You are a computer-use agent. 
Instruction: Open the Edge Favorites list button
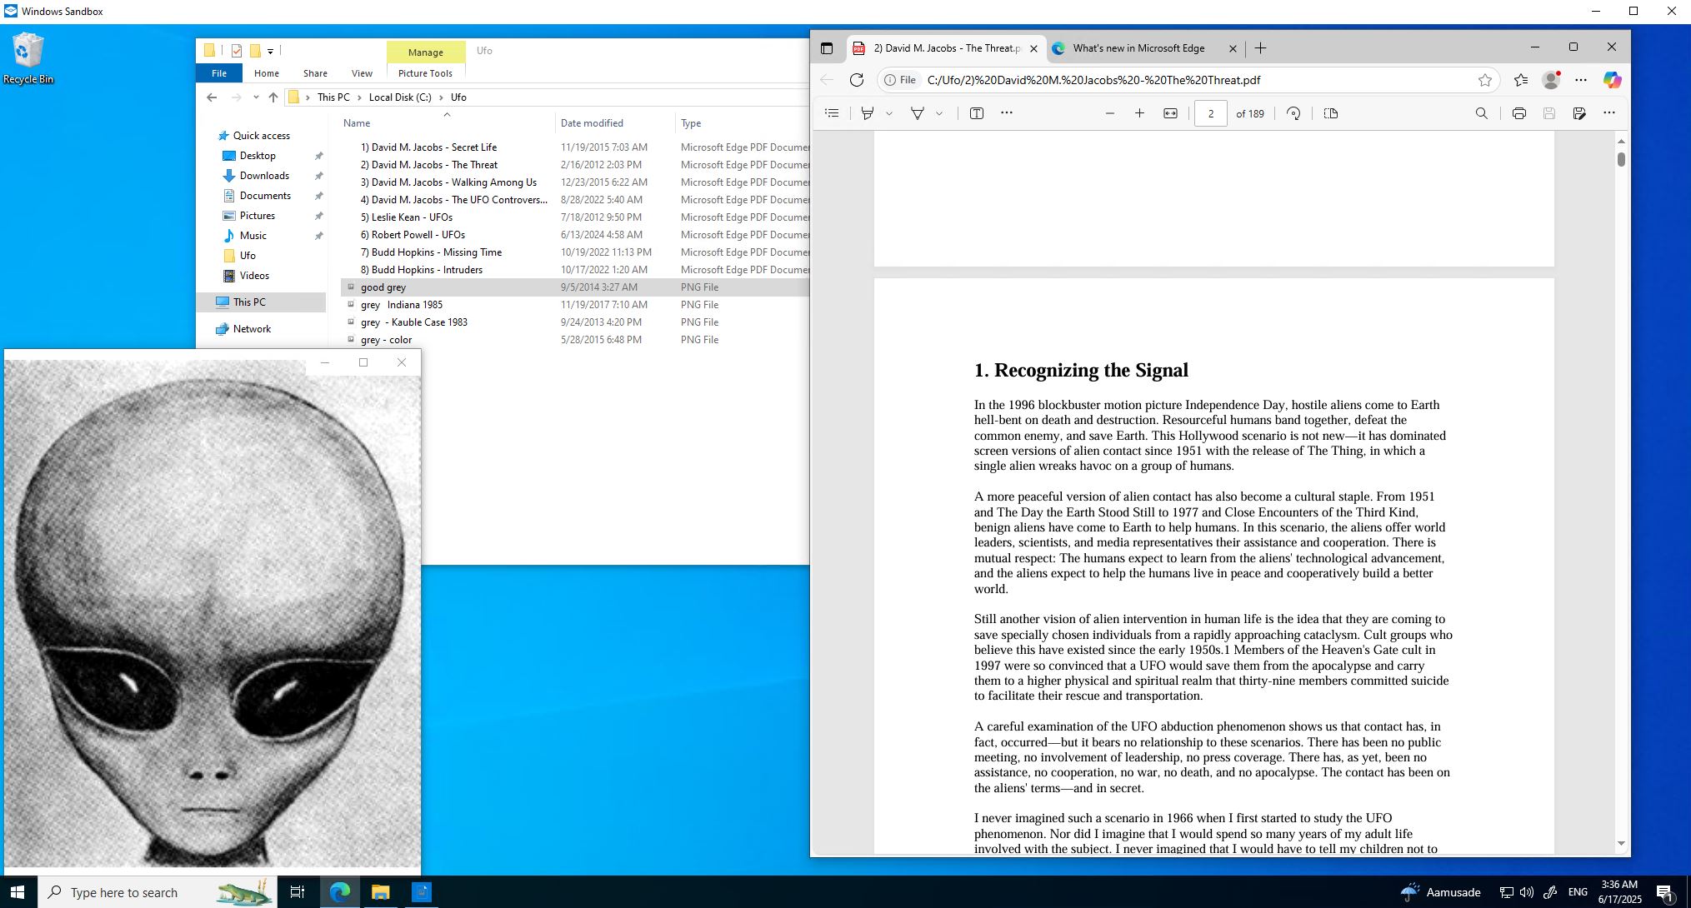(x=1521, y=80)
